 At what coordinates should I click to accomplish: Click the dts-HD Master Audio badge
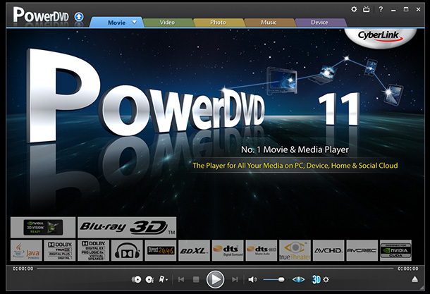click(x=262, y=251)
